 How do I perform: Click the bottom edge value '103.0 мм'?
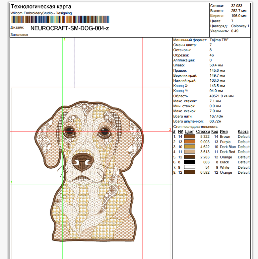[217, 81]
